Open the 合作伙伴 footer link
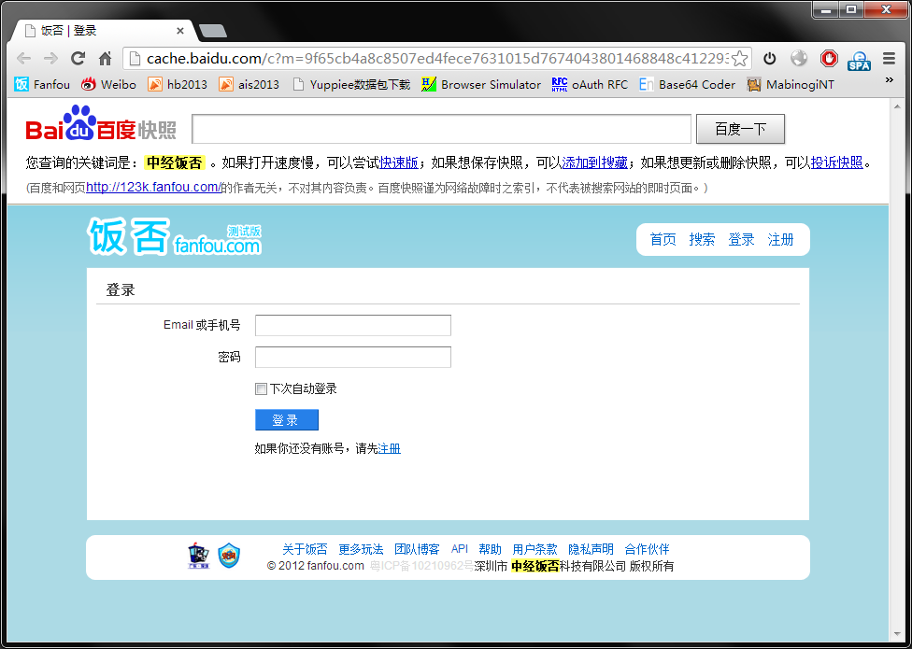The image size is (912, 649). click(647, 549)
